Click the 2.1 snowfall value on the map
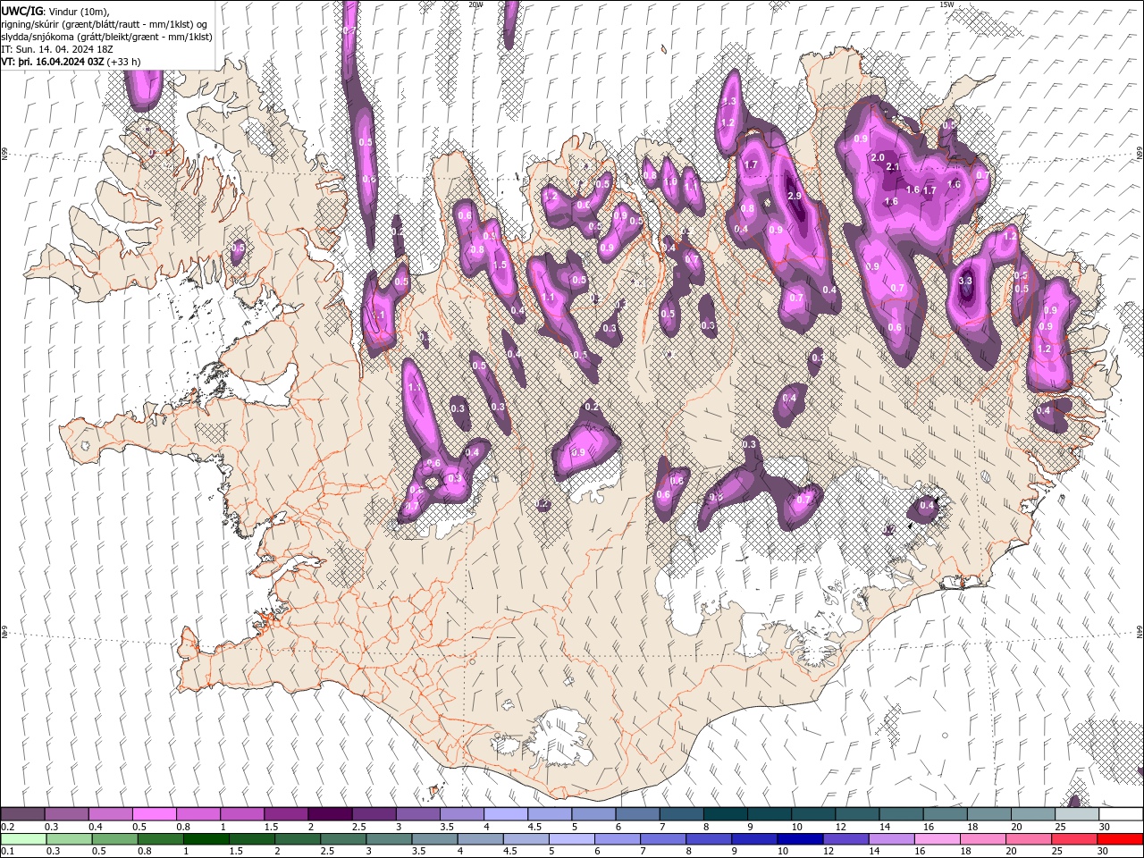Viewport: 1144px width, 858px height. [x=892, y=167]
